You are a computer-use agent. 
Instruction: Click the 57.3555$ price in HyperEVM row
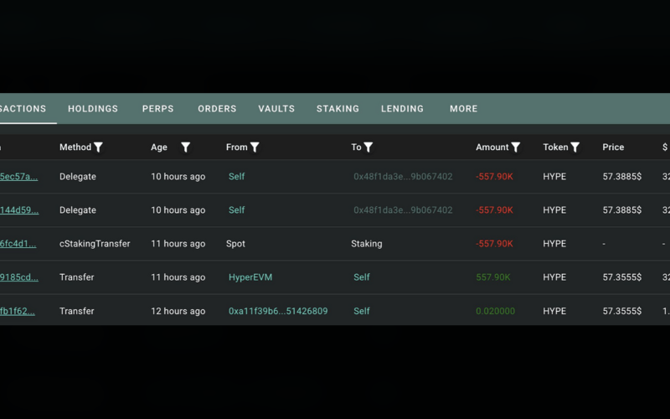click(622, 277)
